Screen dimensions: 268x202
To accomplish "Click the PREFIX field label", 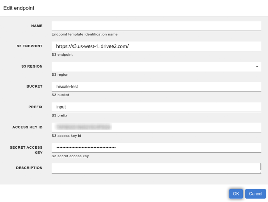I will coord(35,107).
